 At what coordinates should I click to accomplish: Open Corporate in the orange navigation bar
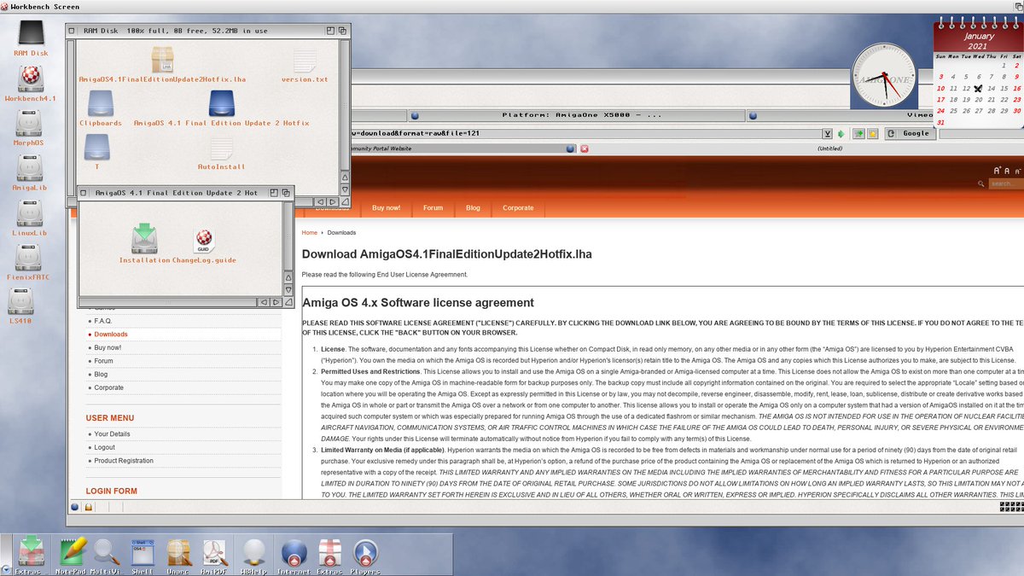[518, 208]
